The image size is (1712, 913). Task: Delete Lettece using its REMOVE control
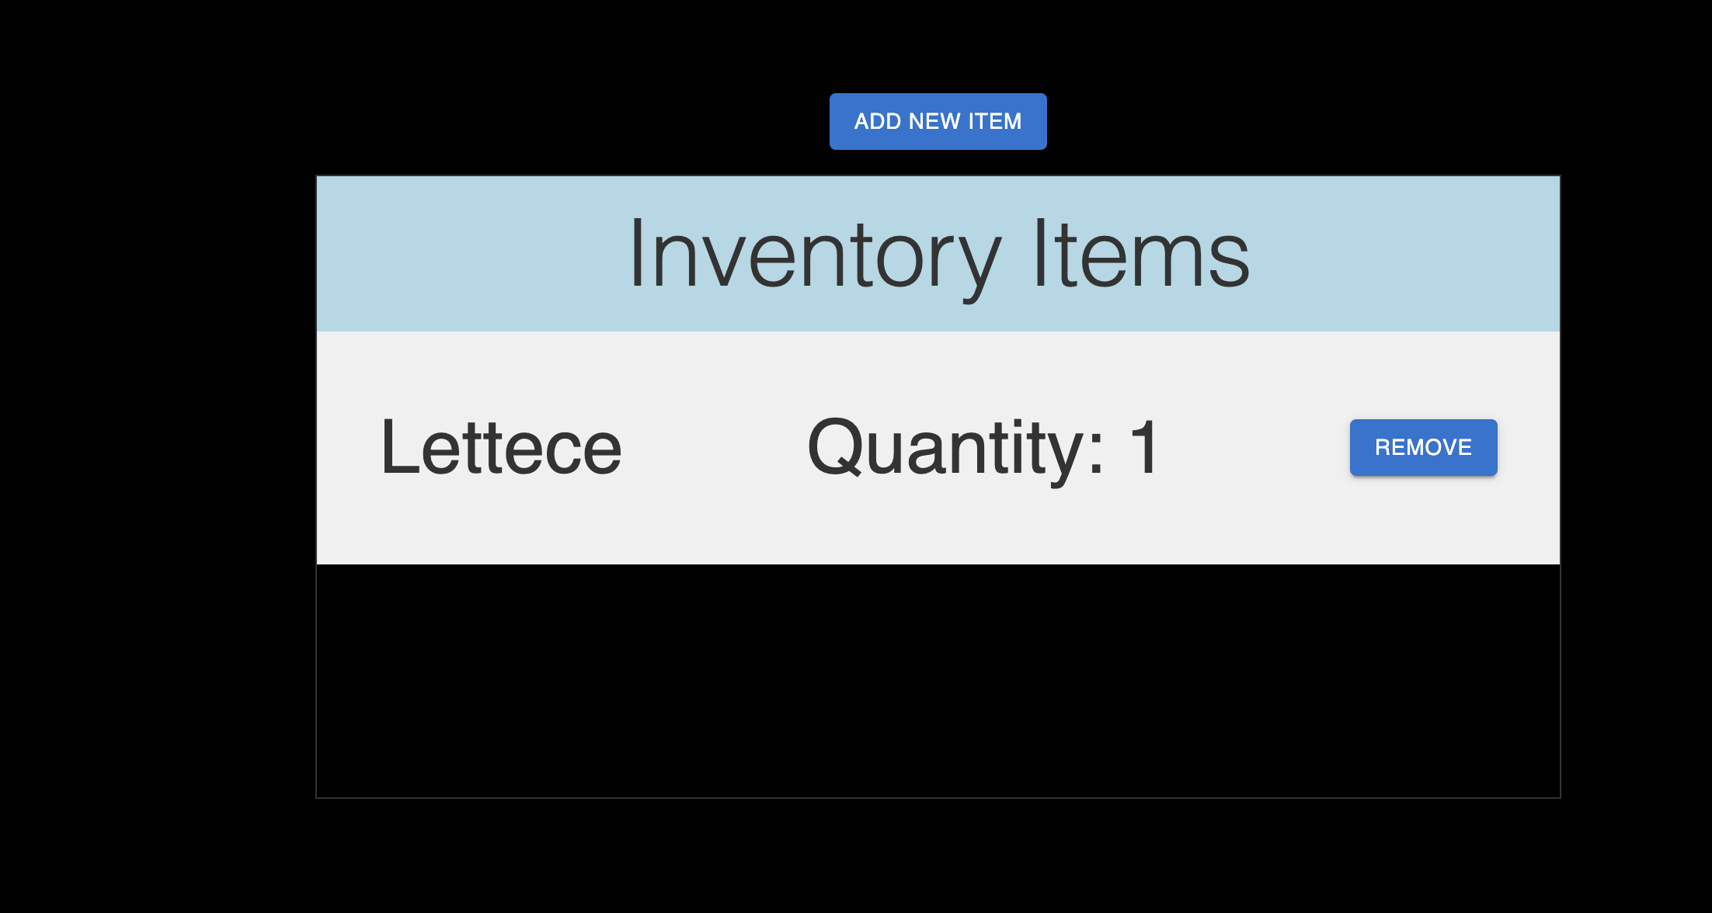click(x=1423, y=447)
